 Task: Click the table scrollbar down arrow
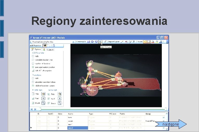tap(167, 129)
